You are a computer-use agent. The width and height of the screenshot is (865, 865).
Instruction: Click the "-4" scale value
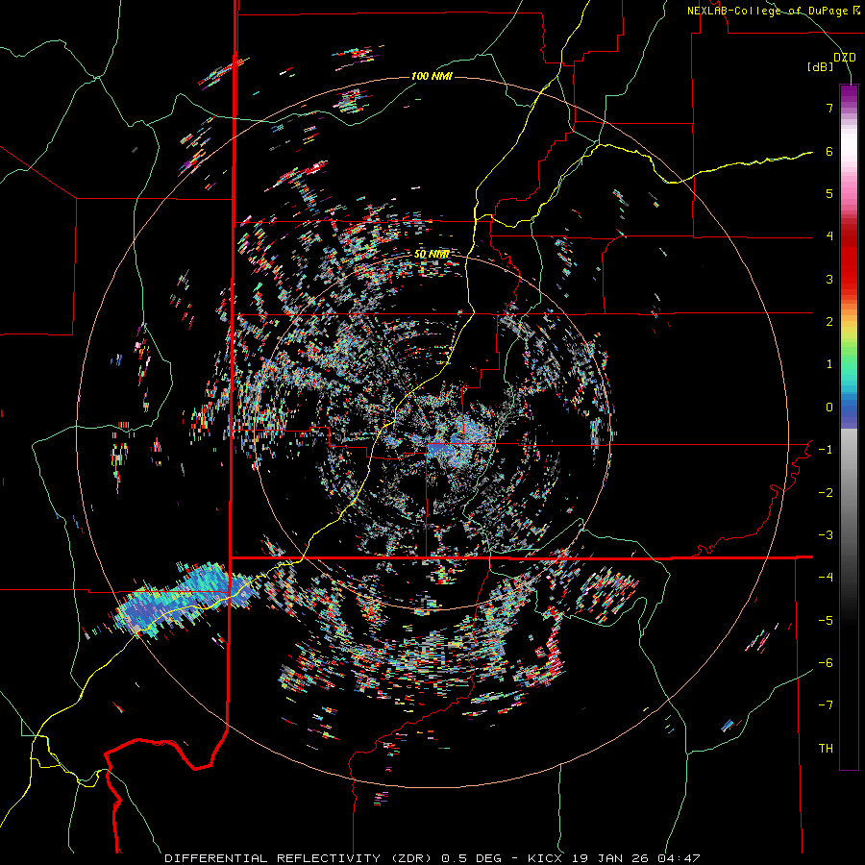click(x=826, y=578)
